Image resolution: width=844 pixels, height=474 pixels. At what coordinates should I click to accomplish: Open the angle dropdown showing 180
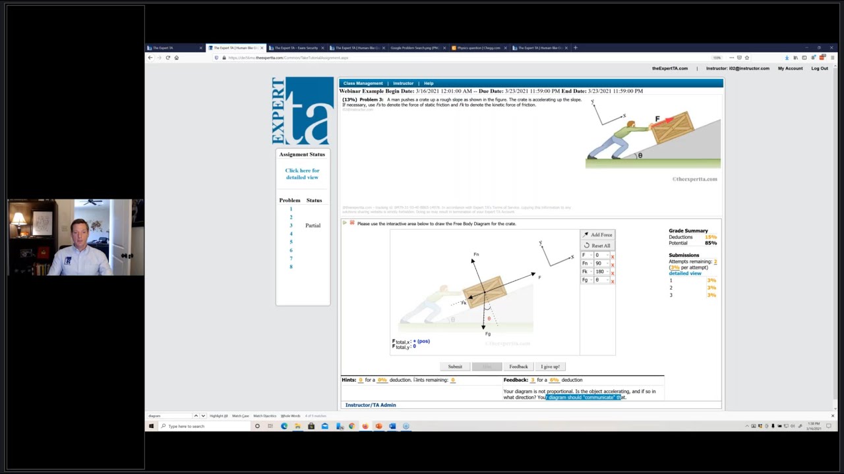[602, 271]
